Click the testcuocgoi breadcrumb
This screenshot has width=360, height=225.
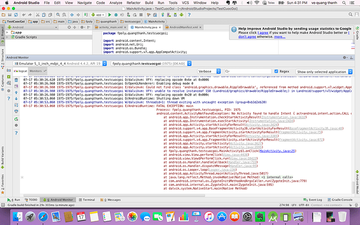pyautogui.click(x=130, y=21)
